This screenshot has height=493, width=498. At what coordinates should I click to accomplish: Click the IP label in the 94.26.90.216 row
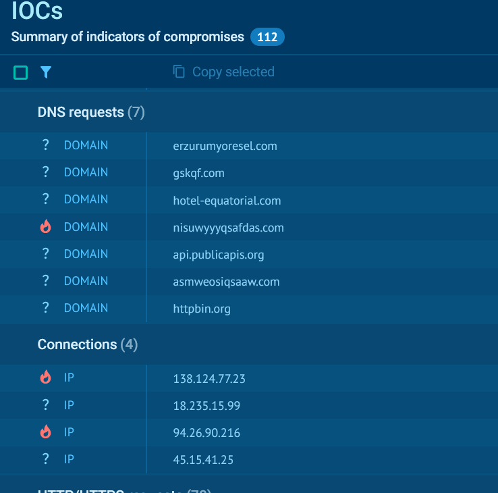pos(69,432)
